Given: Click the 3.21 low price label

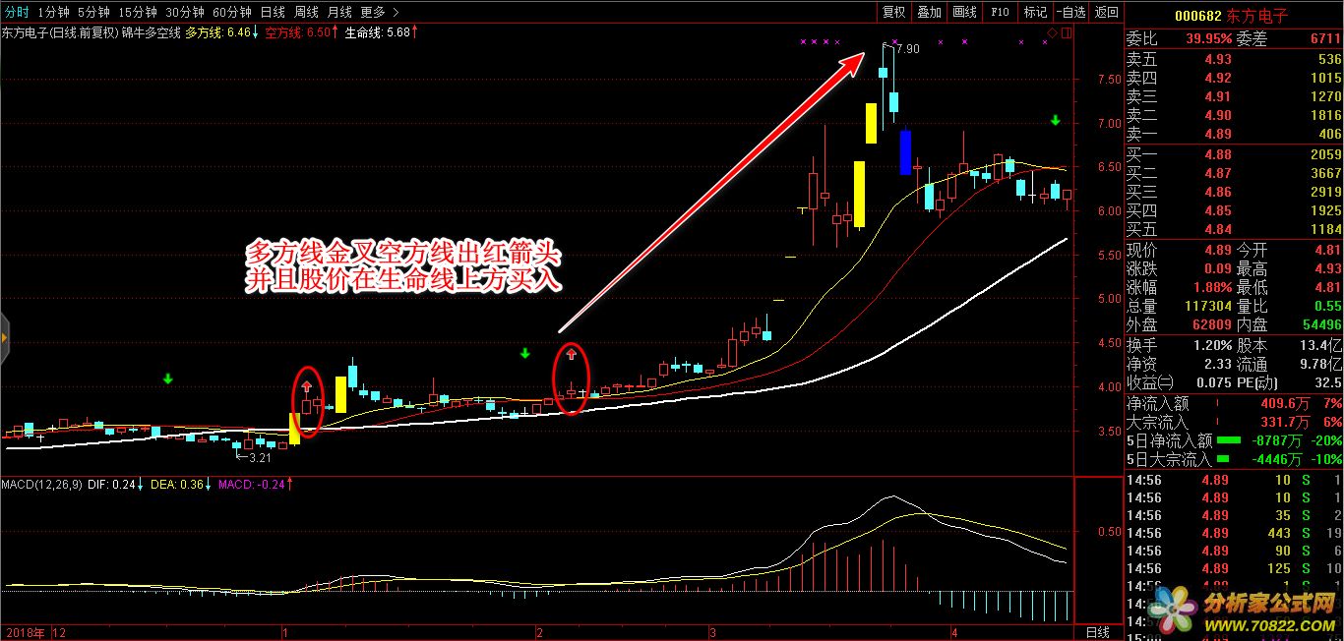Looking at the screenshot, I should point(260,458).
